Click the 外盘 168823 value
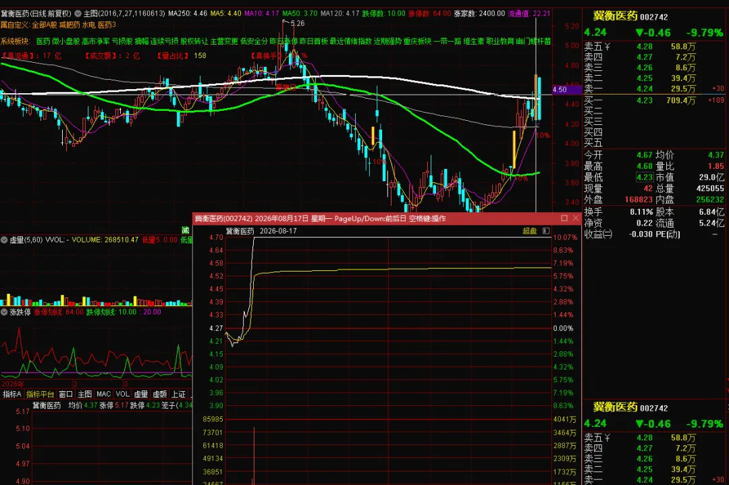Image resolution: width=729 pixels, height=485 pixels. 639,200
